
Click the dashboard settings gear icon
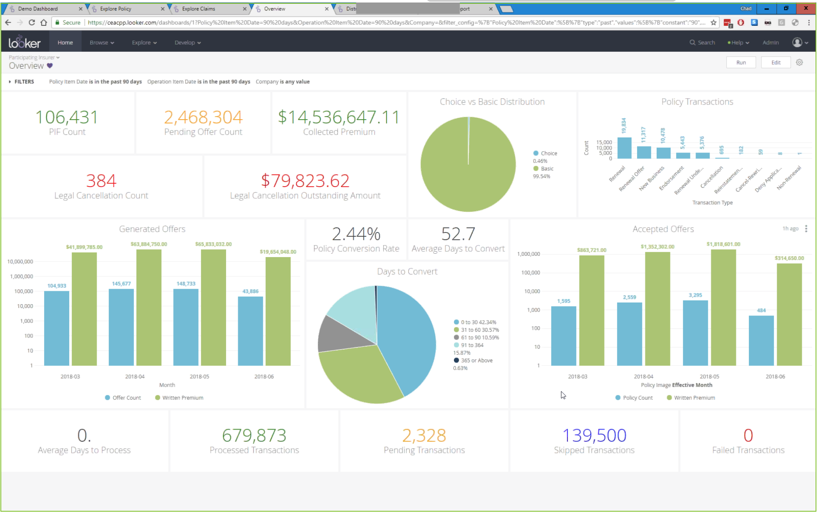pos(799,62)
